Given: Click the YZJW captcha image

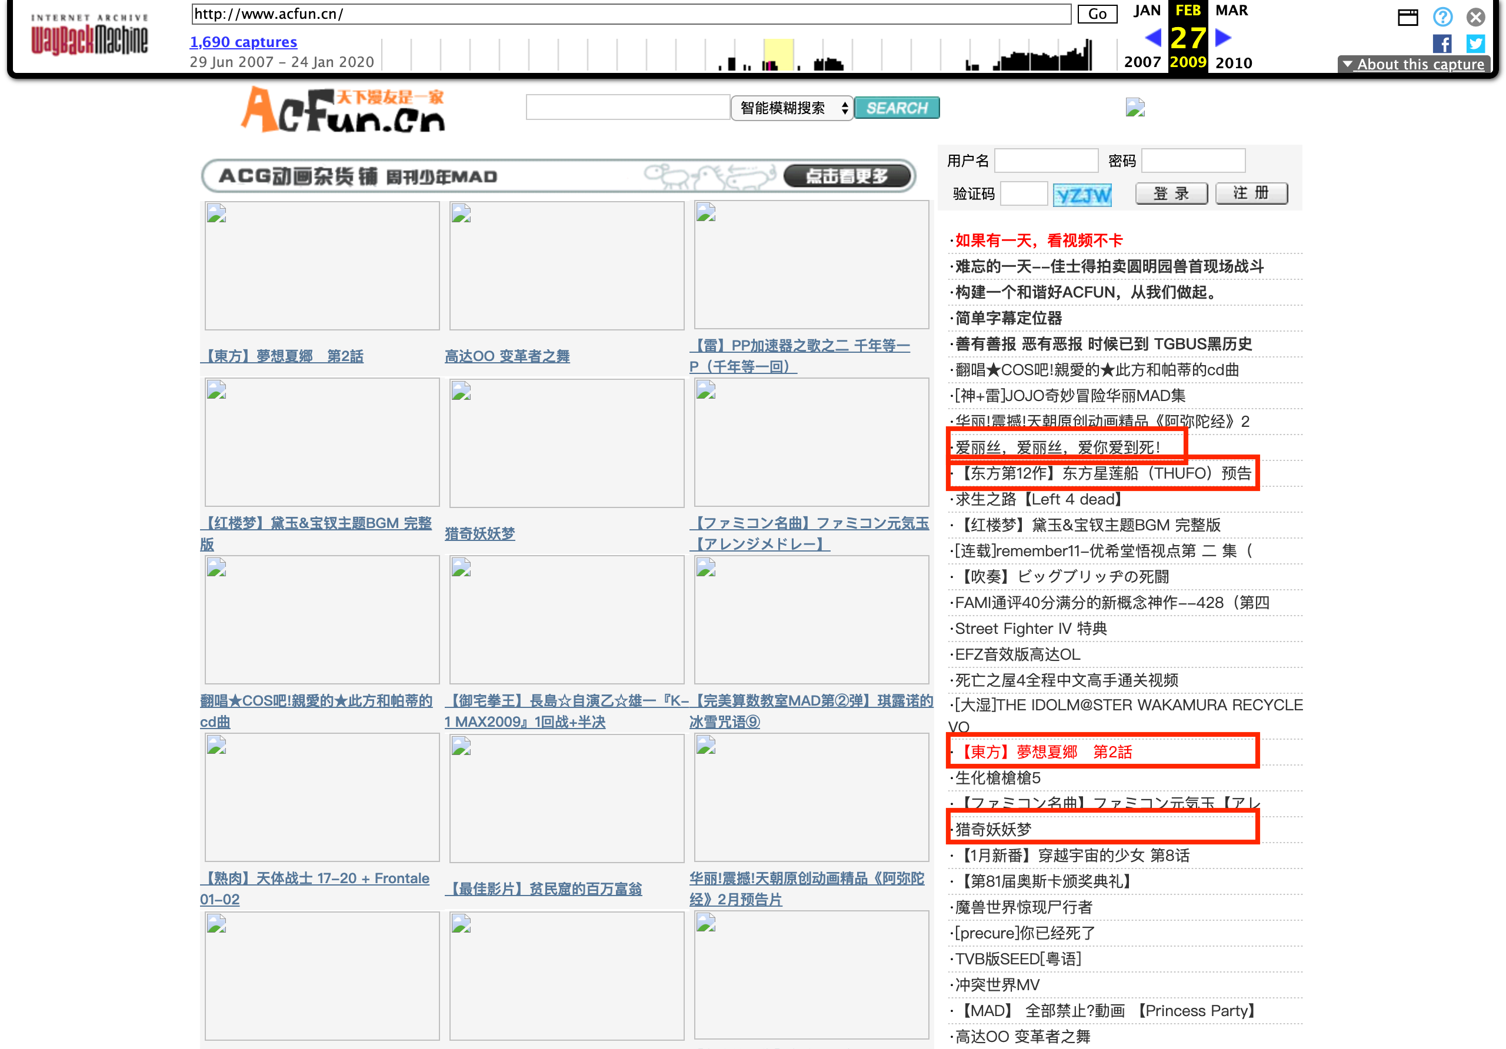Looking at the screenshot, I should pyautogui.click(x=1082, y=195).
